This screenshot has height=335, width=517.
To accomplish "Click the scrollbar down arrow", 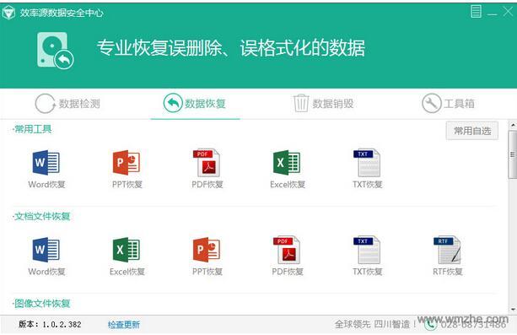I will click(x=513, y=310).
